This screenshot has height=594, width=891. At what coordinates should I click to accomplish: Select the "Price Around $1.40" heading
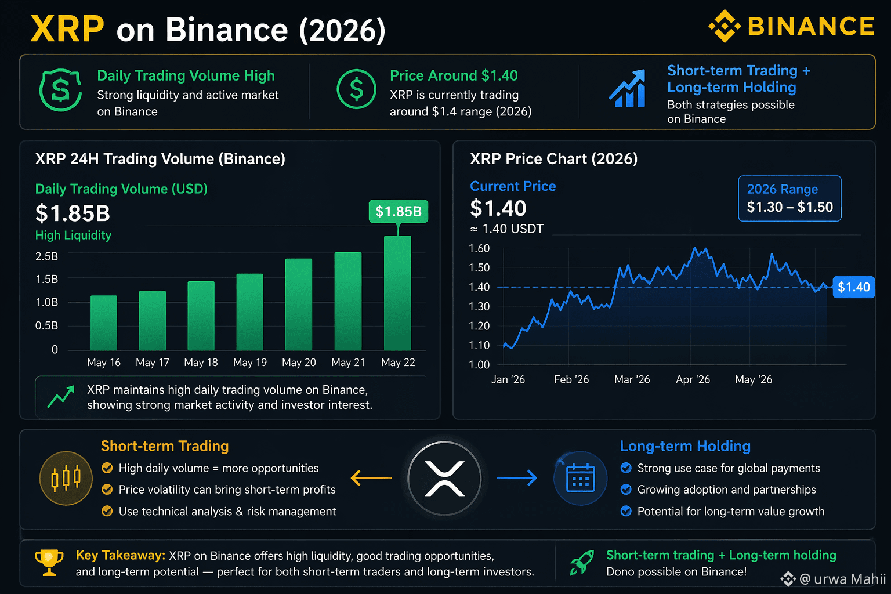click(x=454, y=75)
